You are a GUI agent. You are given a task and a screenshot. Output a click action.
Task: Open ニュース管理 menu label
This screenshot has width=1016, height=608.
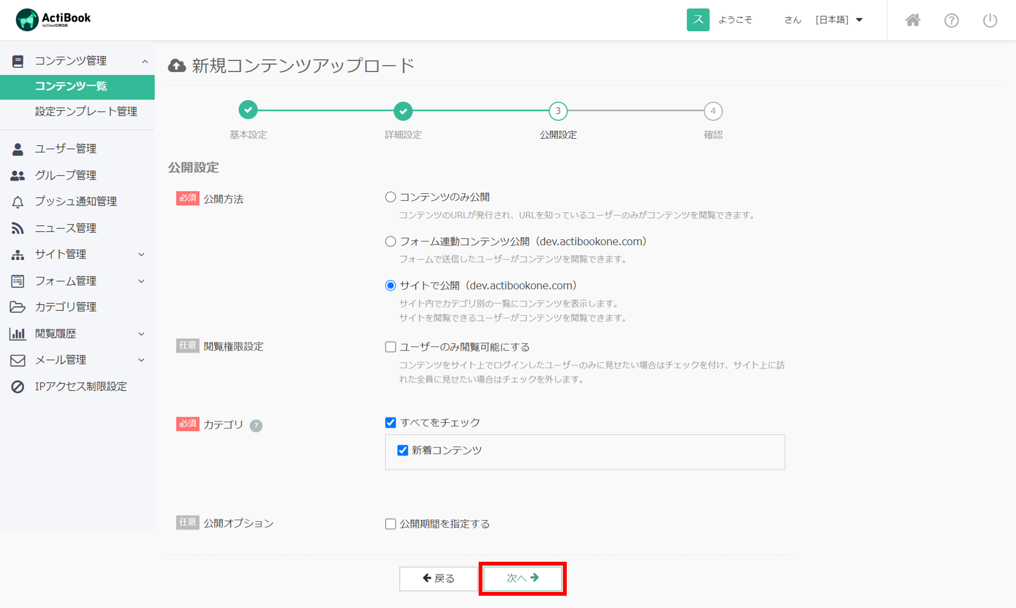pos(66,228)
